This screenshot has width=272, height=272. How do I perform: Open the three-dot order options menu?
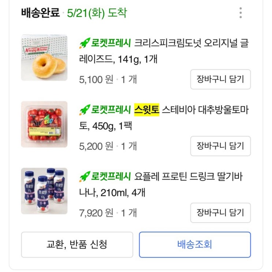click(x=241, y=13)
